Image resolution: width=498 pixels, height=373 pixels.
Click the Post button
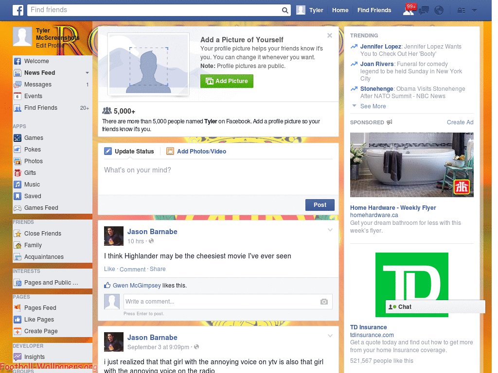320,205
